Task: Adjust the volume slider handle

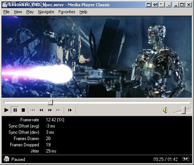Action: click(x=184, y=110)
